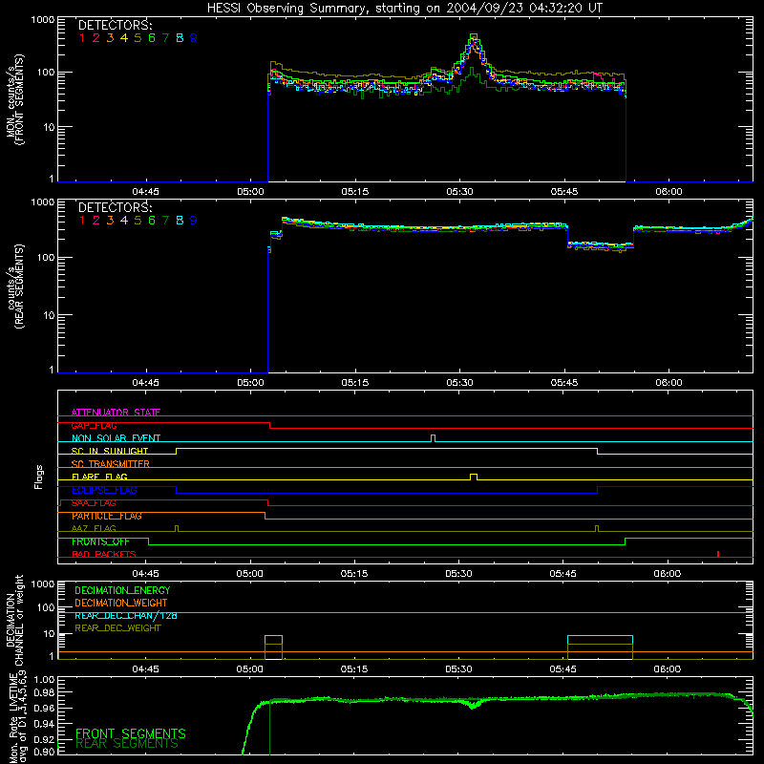764x764 pixels.
Task: Click the 05:00 tick label under the flags plot
Action: (250, 574)
